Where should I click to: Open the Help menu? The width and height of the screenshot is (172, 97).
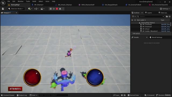tap(53, 1)
